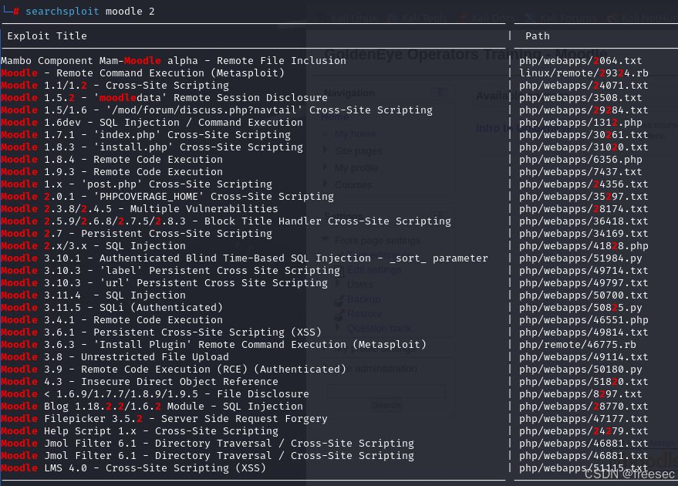Open 'Question bank' in background Moodle settings
The width and height of the screenshot is (678, 486).
(x=379, y=328)
